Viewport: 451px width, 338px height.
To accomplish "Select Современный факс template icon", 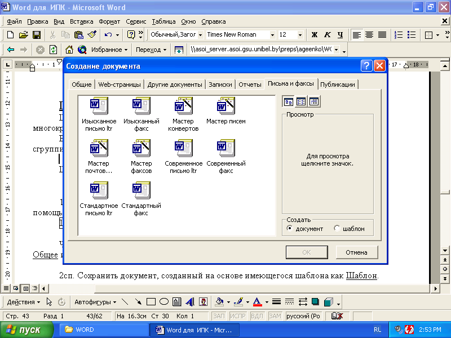I will 226,148.
